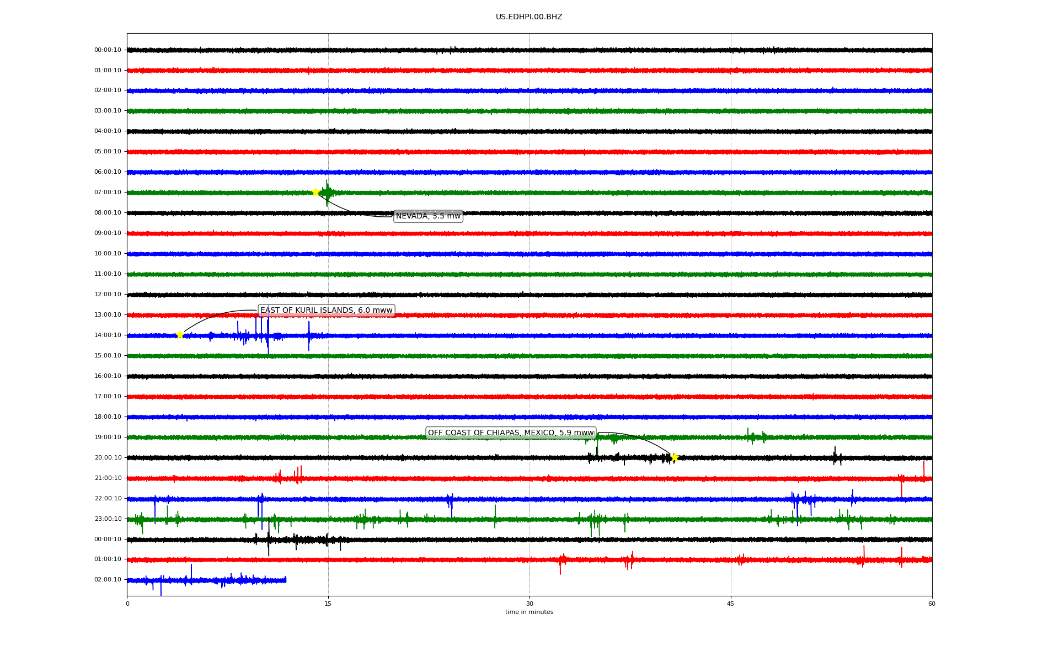Click the 18:00:10 trace time label
Image resolution: width=1059 pixels, height=662 pixels.
[108, 417]
